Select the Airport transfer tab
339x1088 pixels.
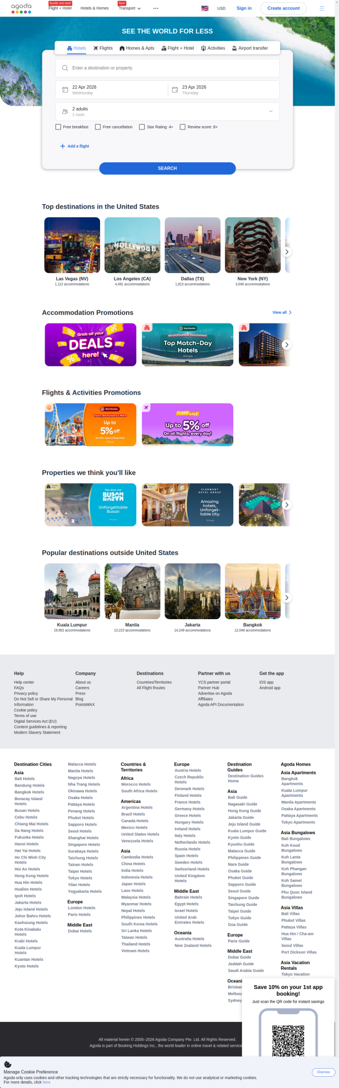tap(250, 48)
